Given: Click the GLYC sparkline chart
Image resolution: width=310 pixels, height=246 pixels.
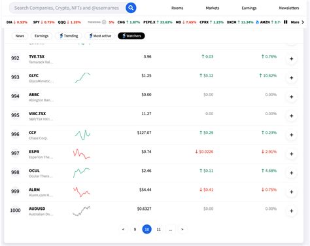Looking at the screenshot, I should [x=82, y=78].
